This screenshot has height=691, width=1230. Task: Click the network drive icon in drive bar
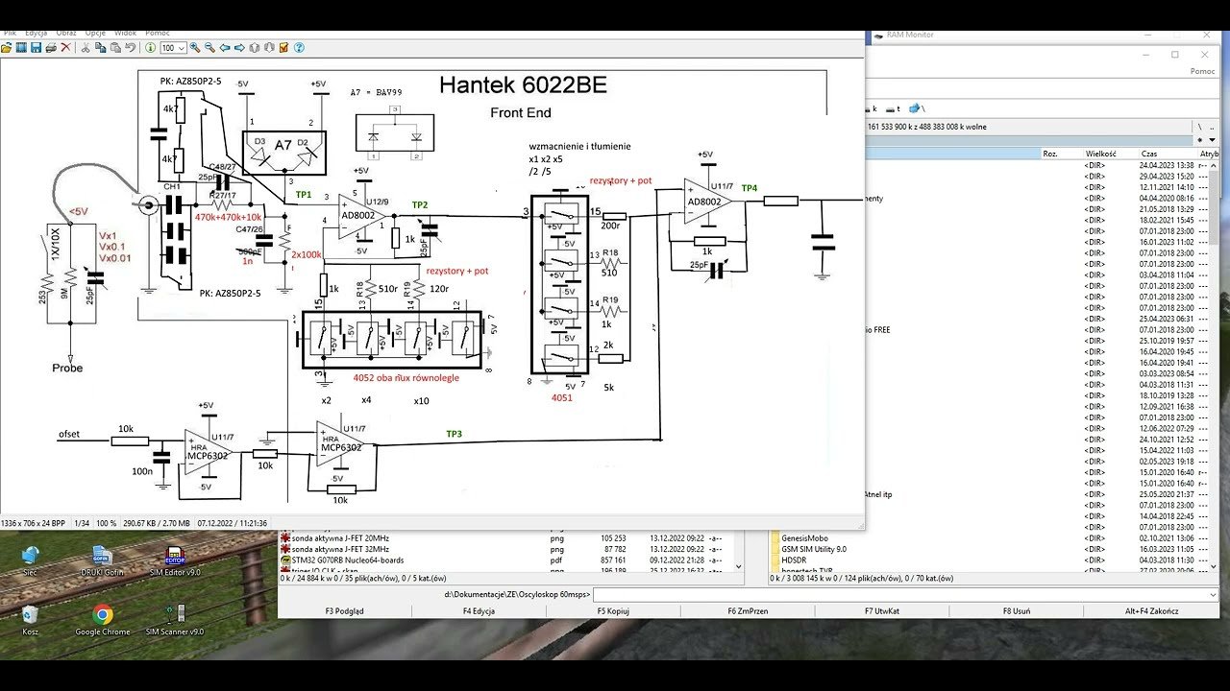pos(919,108)
